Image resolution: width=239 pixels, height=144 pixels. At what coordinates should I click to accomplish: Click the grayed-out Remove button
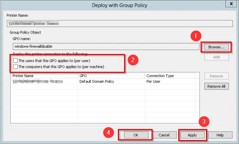pos(216,76)
